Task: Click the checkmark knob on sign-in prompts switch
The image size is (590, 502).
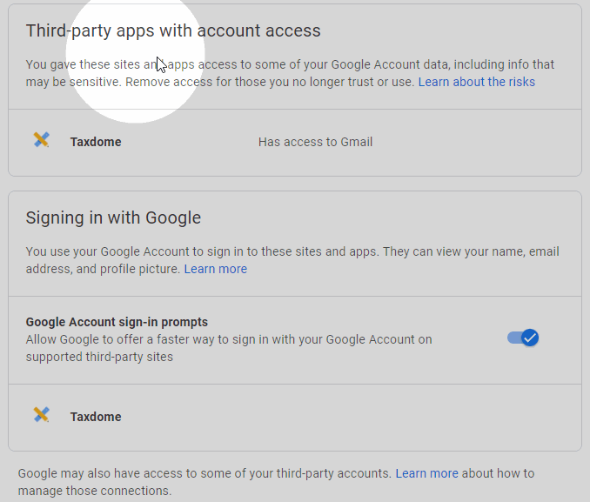Action: [x=530, y=338]
